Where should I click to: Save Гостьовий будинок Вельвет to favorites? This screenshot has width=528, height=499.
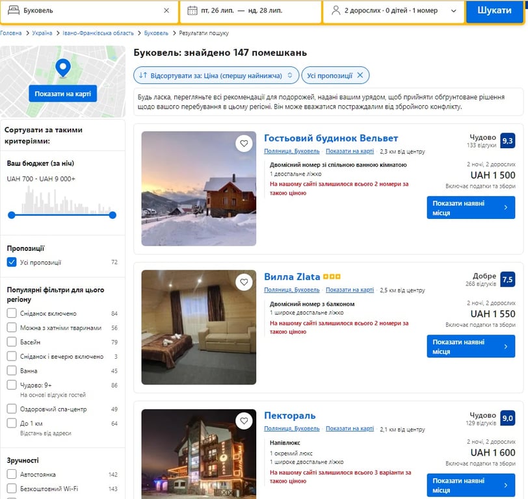point(244,144)
